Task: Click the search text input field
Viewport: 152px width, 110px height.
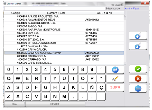Action: (x=55, y=8)
